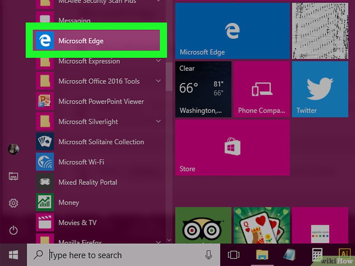Open the Store tile

tap(233, 147)
